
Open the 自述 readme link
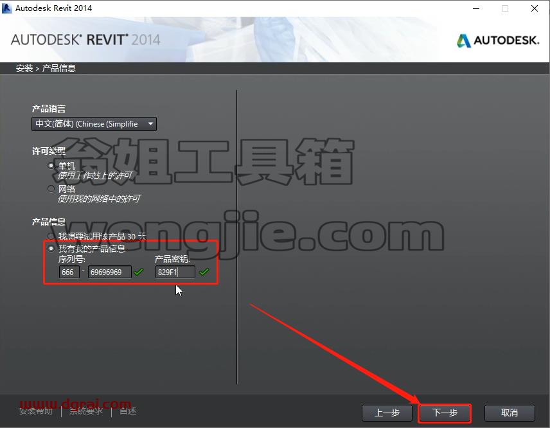[128, 411]
